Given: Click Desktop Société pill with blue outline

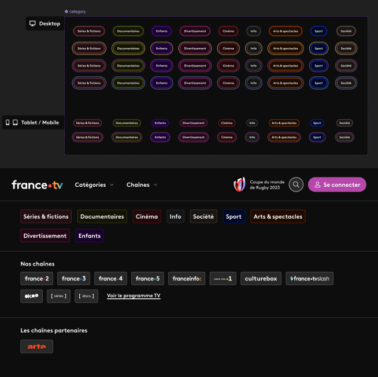Looking at the screenshot, I should click(346, 83).
